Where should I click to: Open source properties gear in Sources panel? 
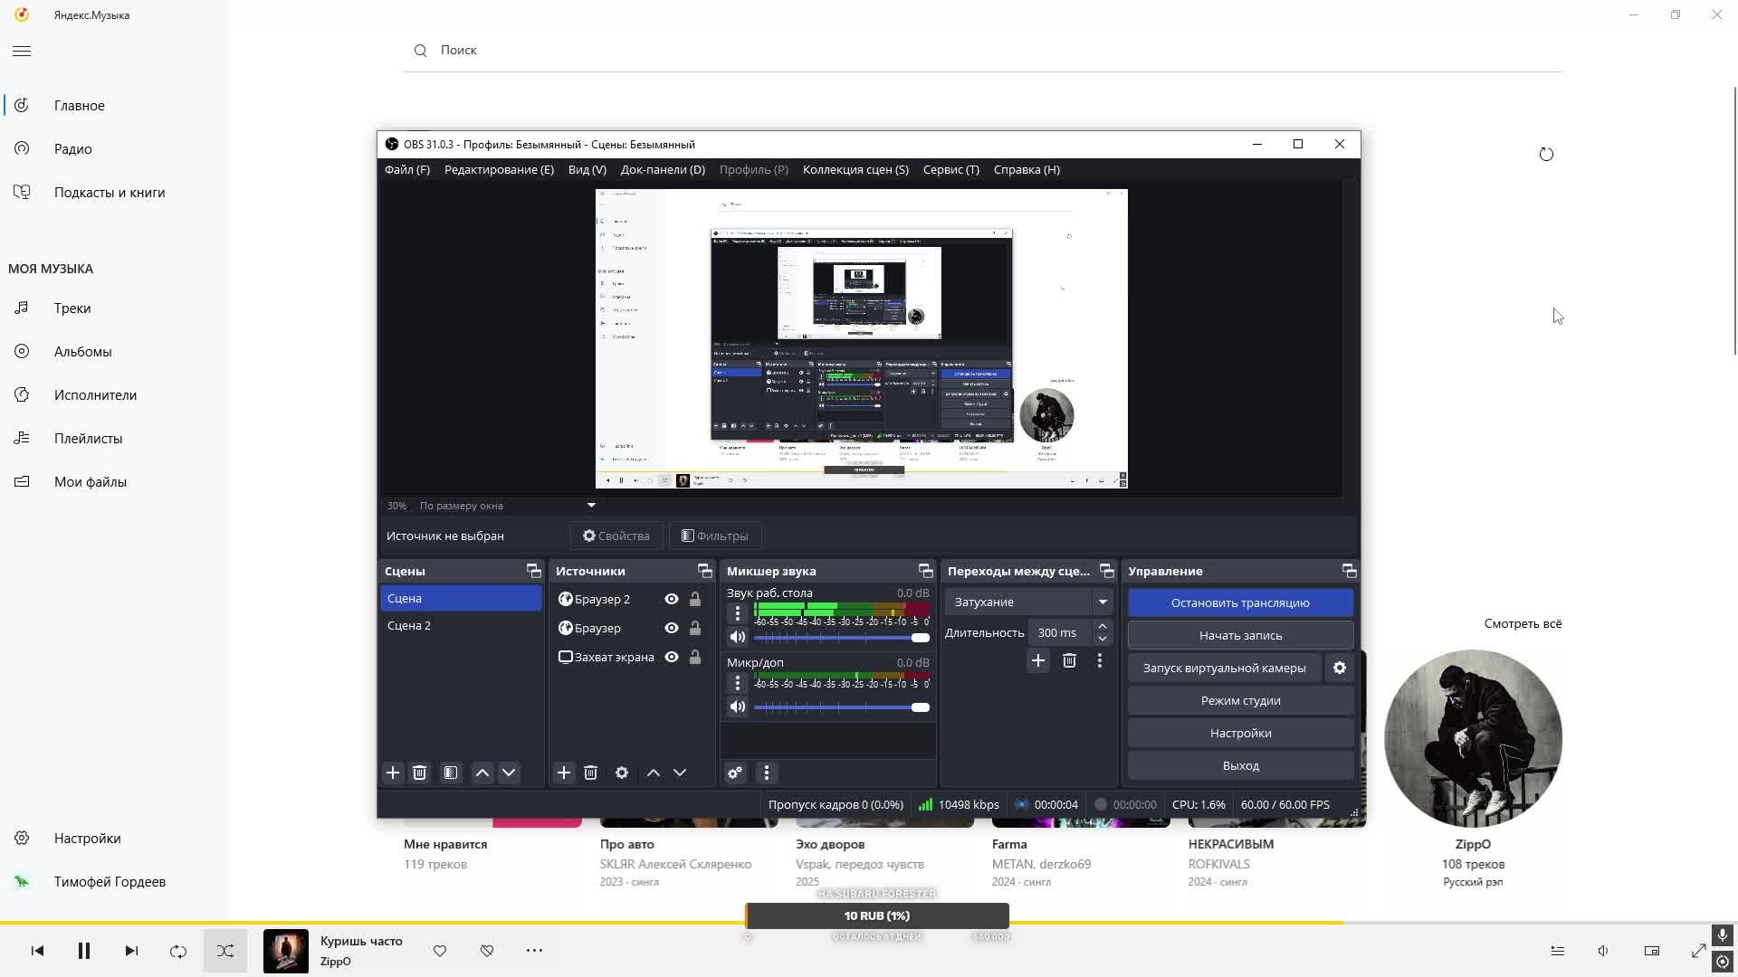tap(622, 773)
